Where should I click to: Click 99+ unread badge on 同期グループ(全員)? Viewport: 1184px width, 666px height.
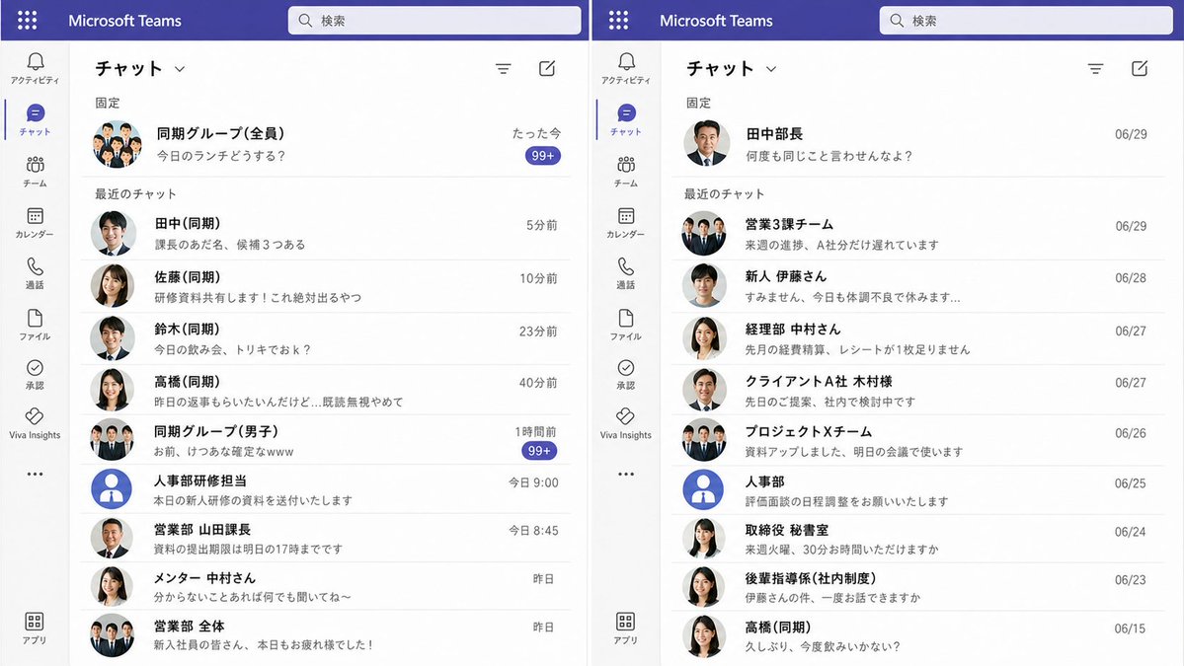[x=543, y=156]
